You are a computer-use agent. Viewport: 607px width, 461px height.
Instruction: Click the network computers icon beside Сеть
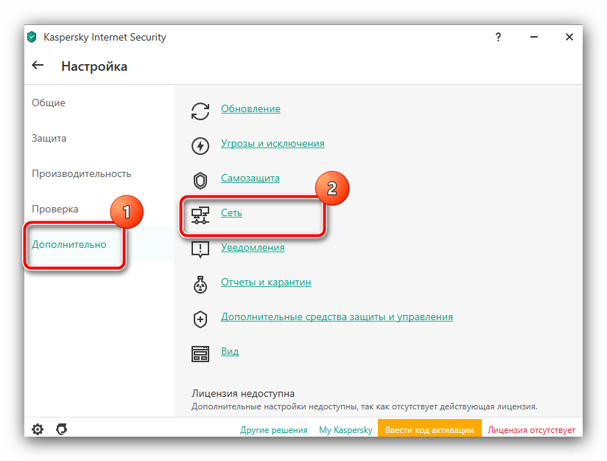(x=200, y=215)
